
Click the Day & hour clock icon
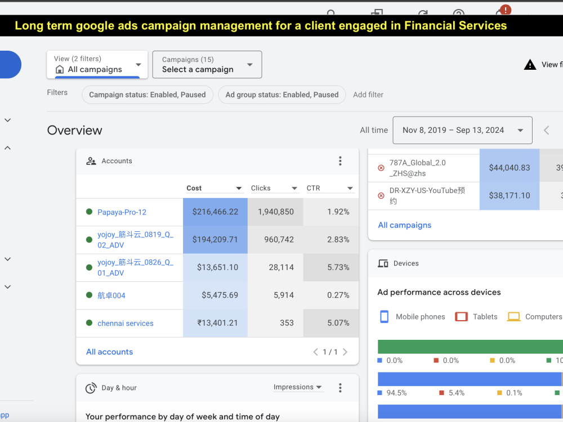click(x=91, y=388)
